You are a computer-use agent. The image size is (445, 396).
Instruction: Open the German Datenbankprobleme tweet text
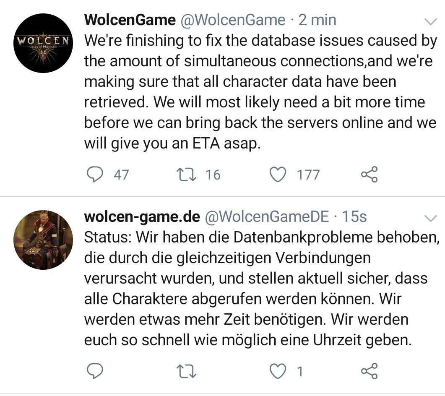coord(260,289)
